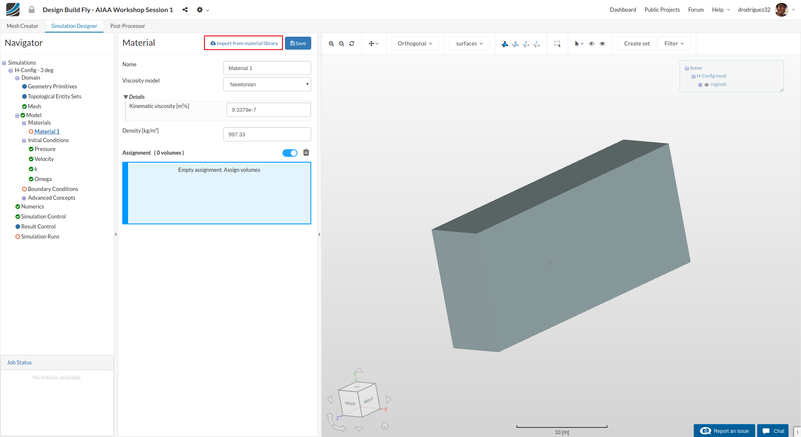Click the Kinematic viscosity input field
Screen dimensions: 801x437
(268, 110)
